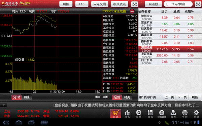Open the 资讯 news icon

(x=150, y=114)
